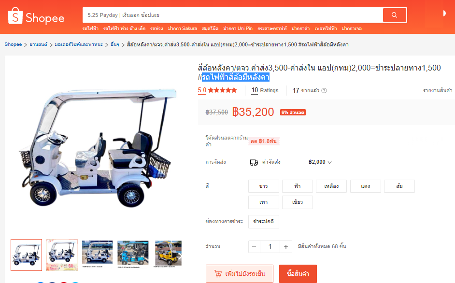The image size is (455, 283).
Task: Decrease quantity with the minus button
Action: pos(254,247)
